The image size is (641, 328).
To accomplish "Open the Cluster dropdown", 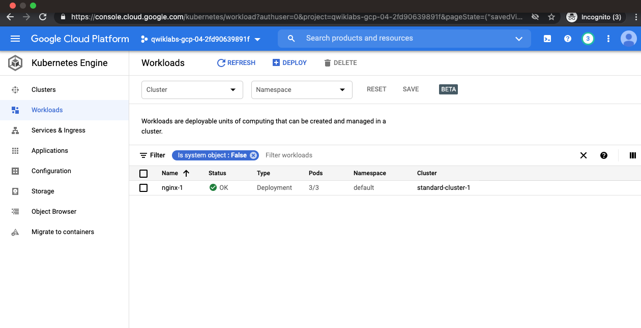I will [192, 90].
